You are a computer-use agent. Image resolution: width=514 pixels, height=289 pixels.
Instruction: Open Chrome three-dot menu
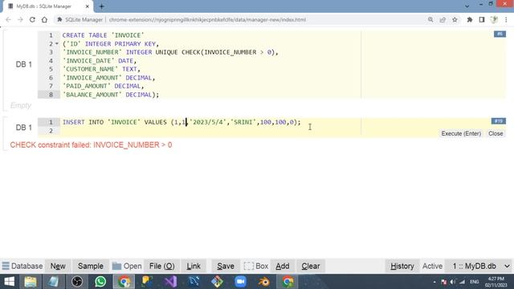click(506, 19)
